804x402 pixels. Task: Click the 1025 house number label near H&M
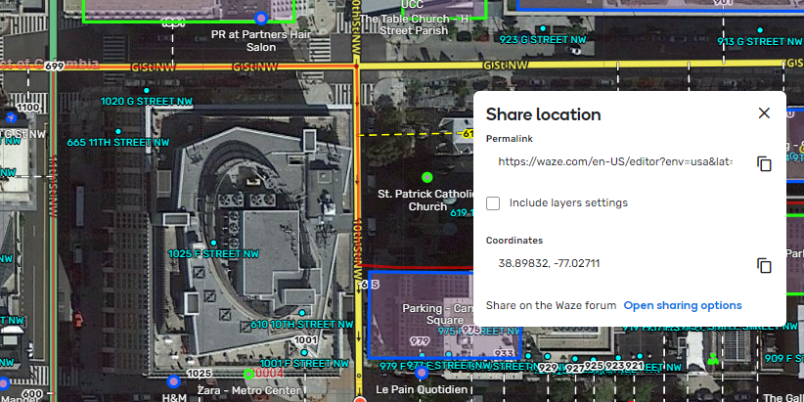[x=199, y=374]
